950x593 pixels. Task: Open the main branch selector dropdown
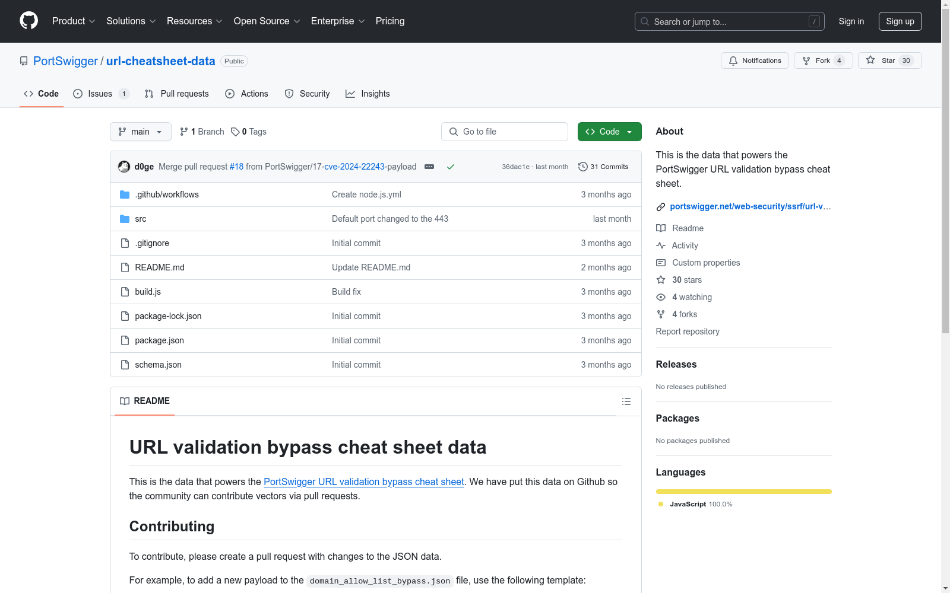point(141,132)
